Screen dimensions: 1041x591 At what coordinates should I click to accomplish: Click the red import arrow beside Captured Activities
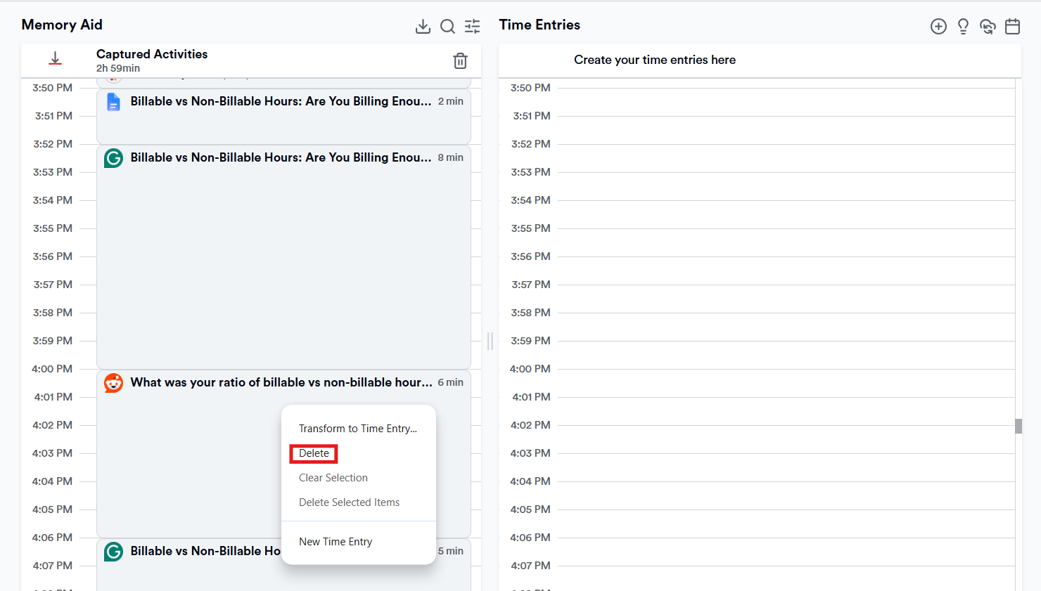point(55,59)
